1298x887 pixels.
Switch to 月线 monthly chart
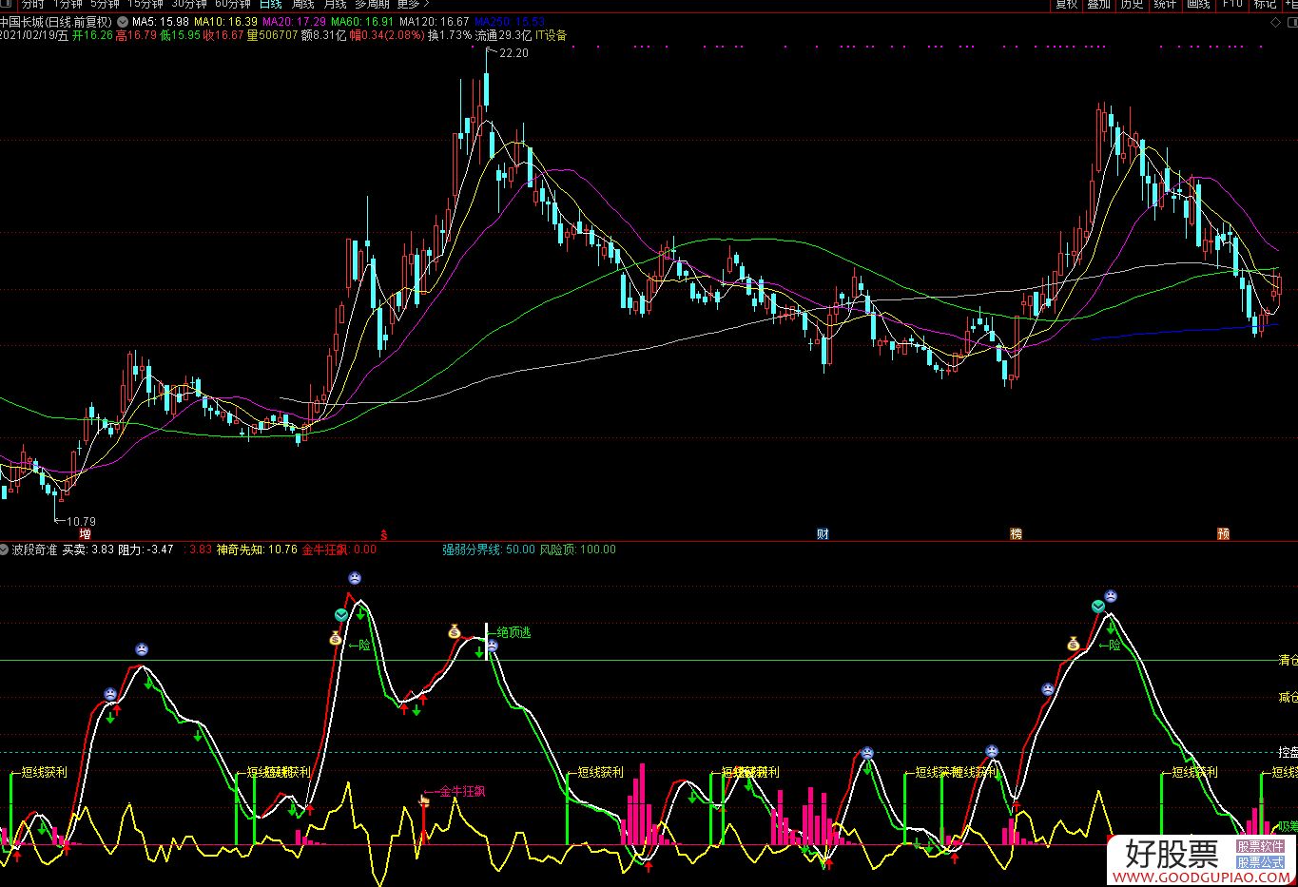point(335,4)
